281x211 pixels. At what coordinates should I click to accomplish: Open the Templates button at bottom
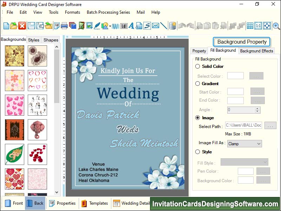tap(95, 203)
